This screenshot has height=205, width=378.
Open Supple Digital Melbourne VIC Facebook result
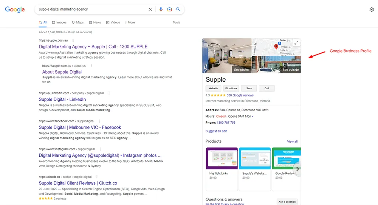click(x=80, y=127)
